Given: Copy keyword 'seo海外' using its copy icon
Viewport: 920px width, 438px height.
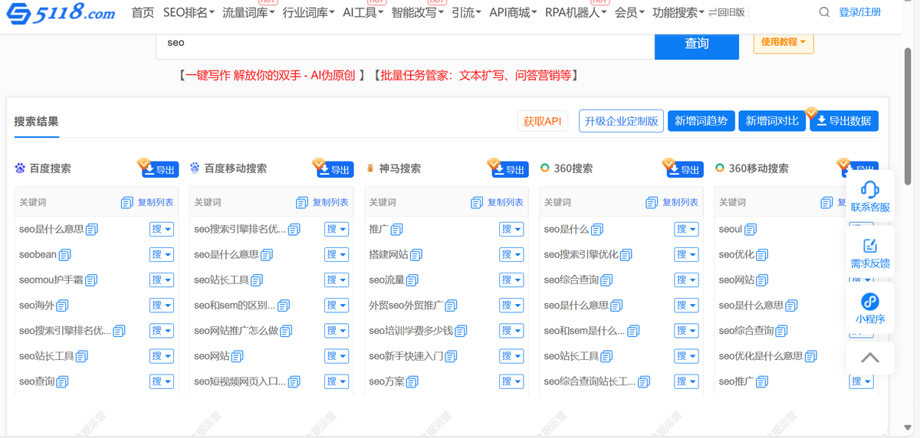Looking at the screenshot, I should tap(63, 306).
